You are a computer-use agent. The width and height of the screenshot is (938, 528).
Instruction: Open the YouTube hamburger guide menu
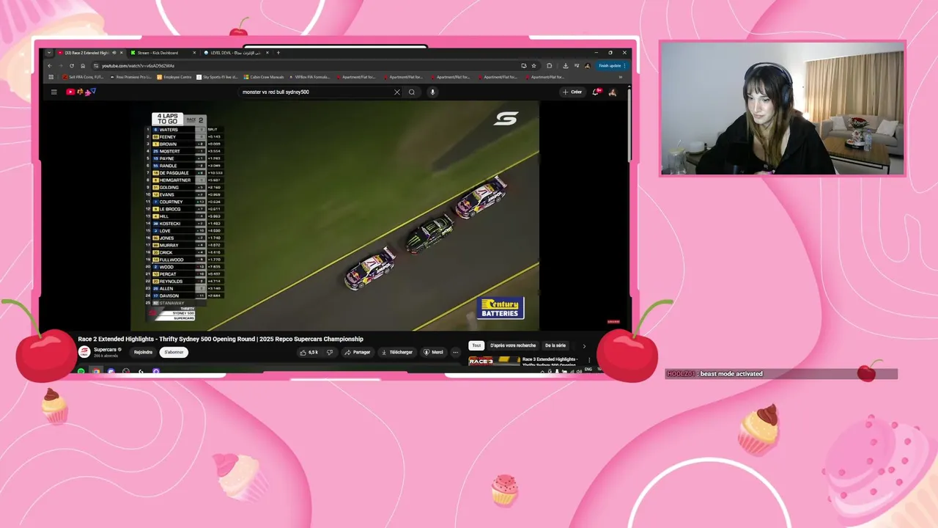pos(53,92)
